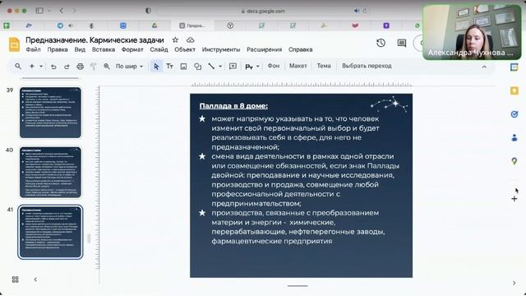Print the presentation
This screenshot has width=526, height=296.
[80, 67]
